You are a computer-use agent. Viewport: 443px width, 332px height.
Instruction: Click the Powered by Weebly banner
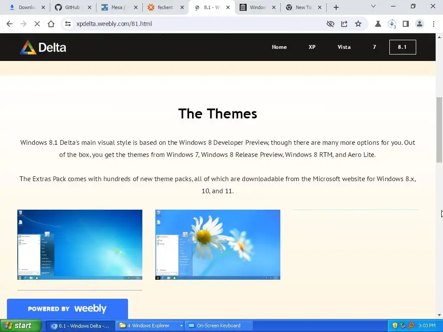[x=67, y=309]
